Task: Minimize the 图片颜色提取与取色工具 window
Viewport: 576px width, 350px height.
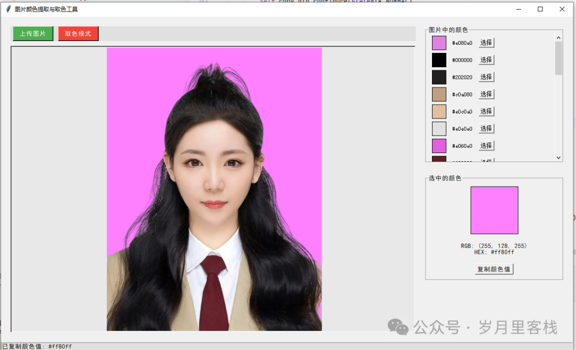Action: point(519,9)
